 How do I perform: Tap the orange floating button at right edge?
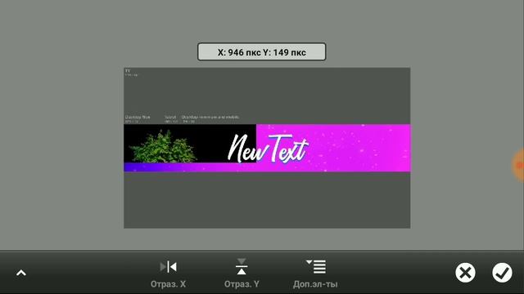(518, 165)
